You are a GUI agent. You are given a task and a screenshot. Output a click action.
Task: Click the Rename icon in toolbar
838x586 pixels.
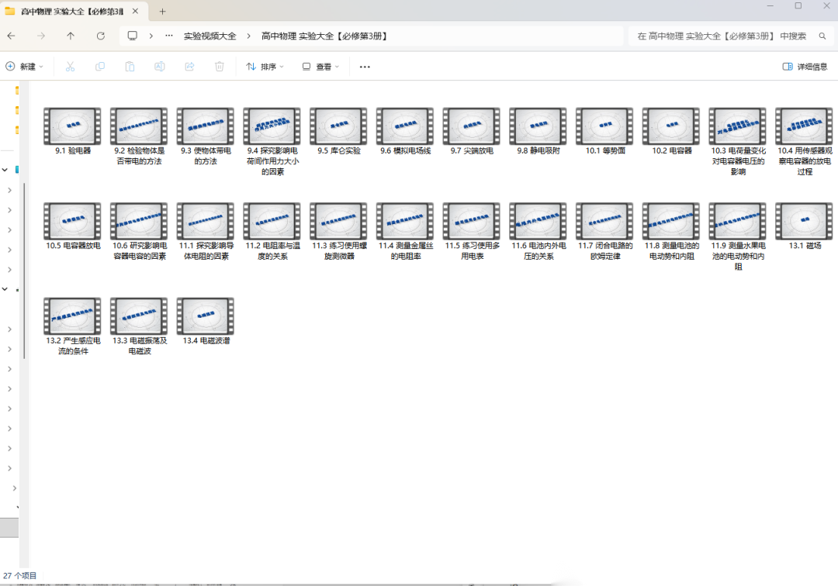(x=159, y=67)
